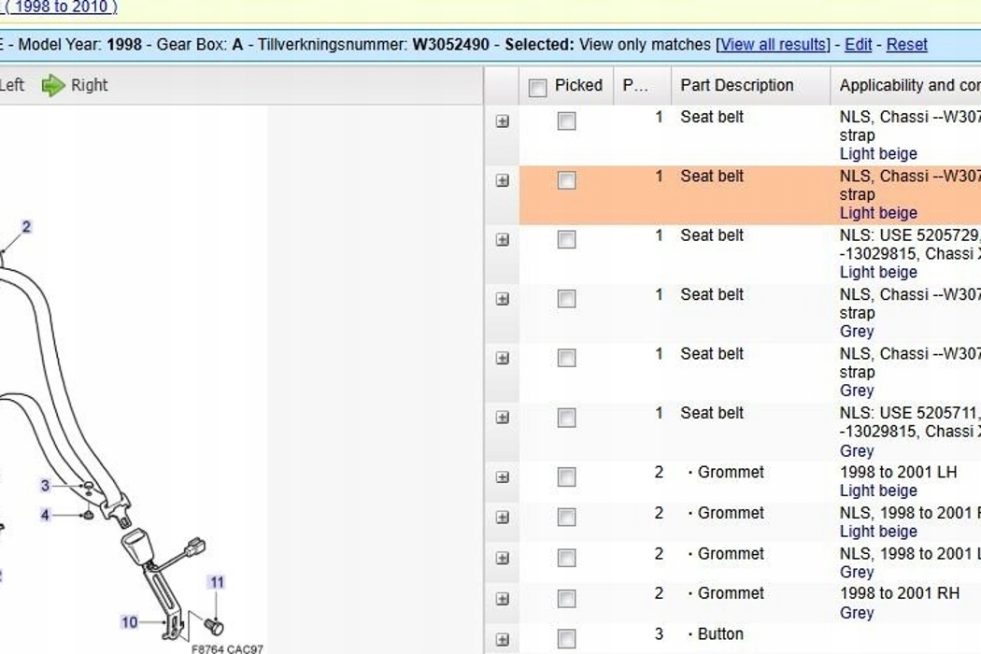The image size is (981, 654).
Task: Check Seat belt NLS: USE 5205729 row
Action: (567, 240)
